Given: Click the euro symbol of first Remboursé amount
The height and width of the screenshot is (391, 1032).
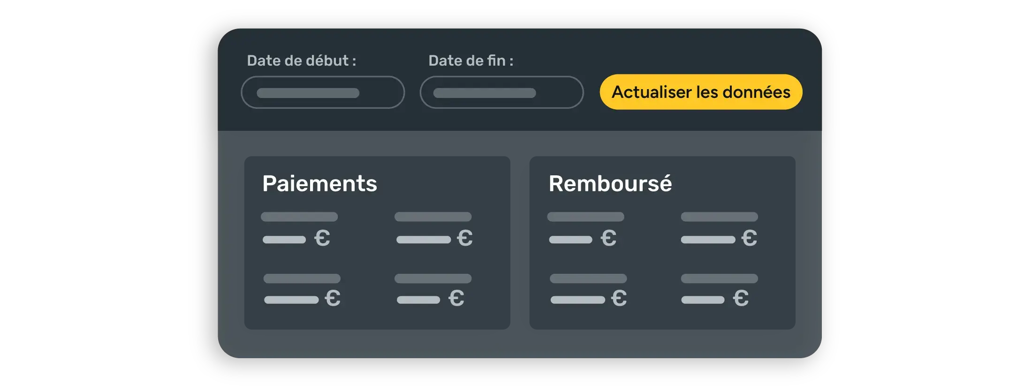Looking at the screenshot, I should [608, 238].
